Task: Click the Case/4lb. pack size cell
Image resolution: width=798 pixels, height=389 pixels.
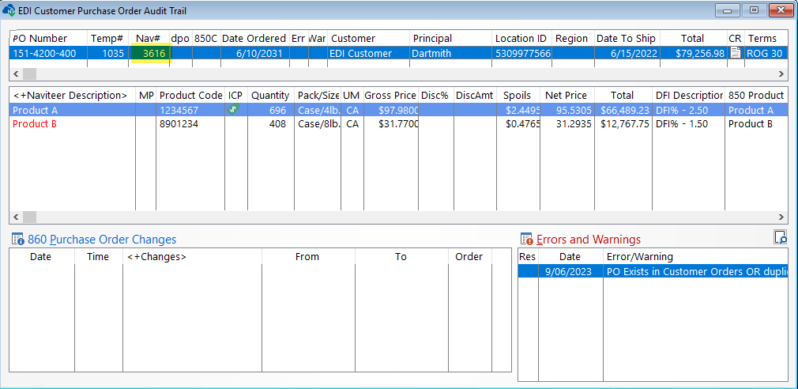Action: (x=318, y=110)
